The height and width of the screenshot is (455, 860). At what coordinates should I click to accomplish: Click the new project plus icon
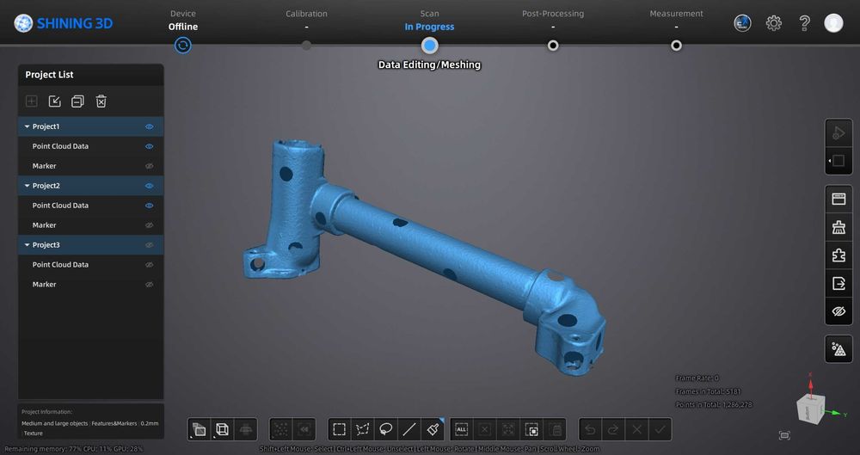tap(31, 101)
